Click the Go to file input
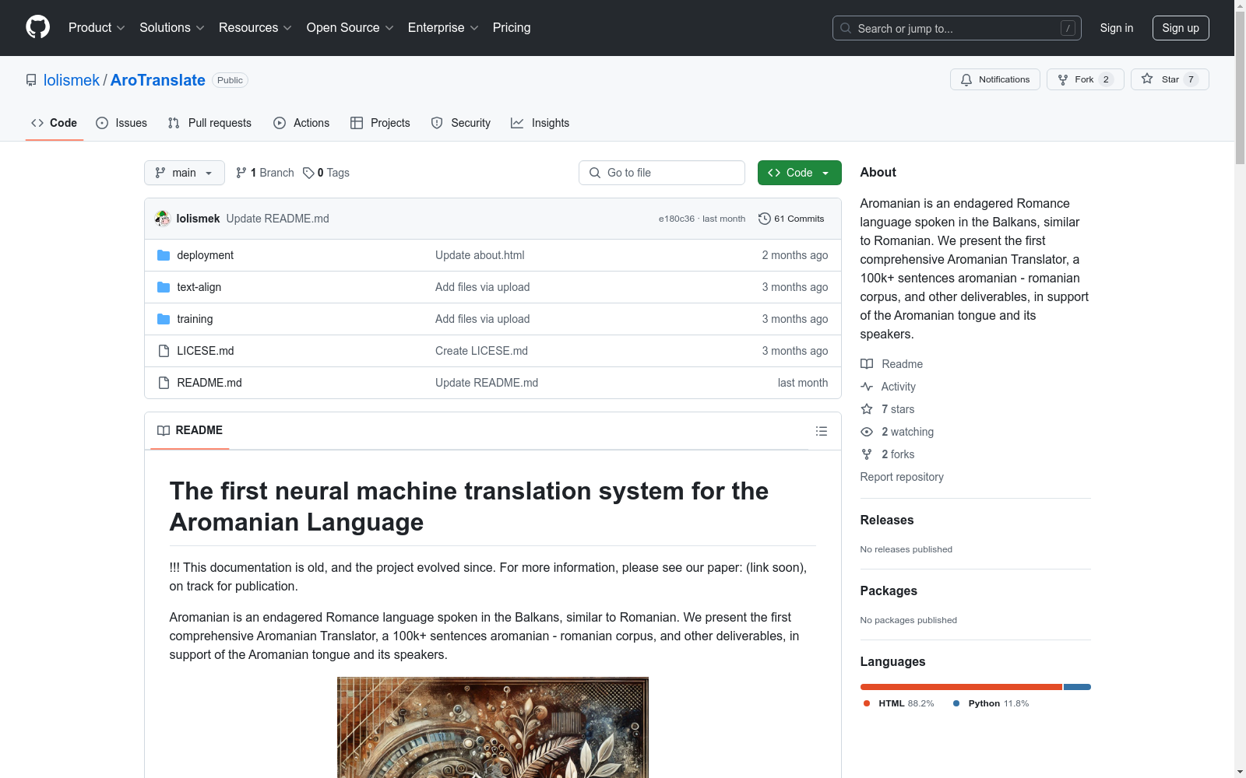This screenshot has width=1246, height=778. tap(662, 173)
